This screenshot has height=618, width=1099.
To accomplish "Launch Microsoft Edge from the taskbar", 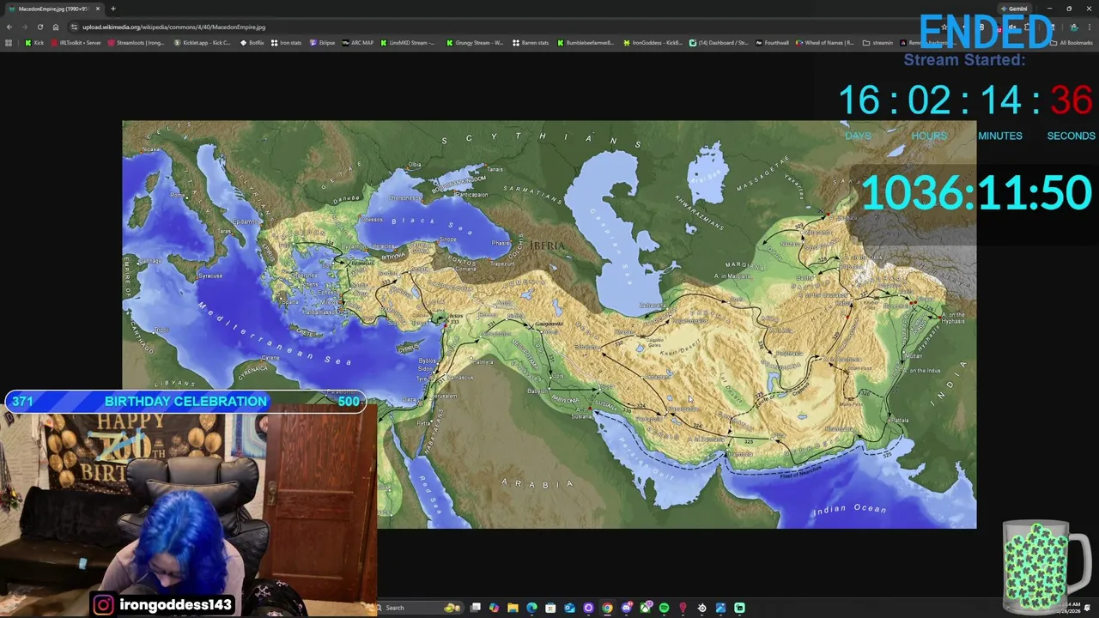I will [x=531, y=608].
